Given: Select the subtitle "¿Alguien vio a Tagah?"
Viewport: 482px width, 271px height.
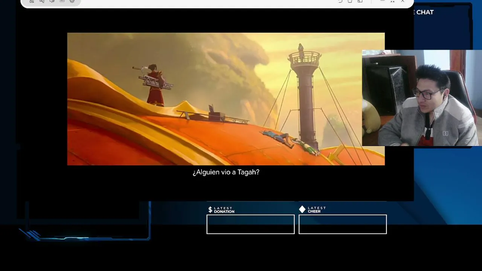Looking at the screenshot, I should pyautogui.click(x=226, y=172).
